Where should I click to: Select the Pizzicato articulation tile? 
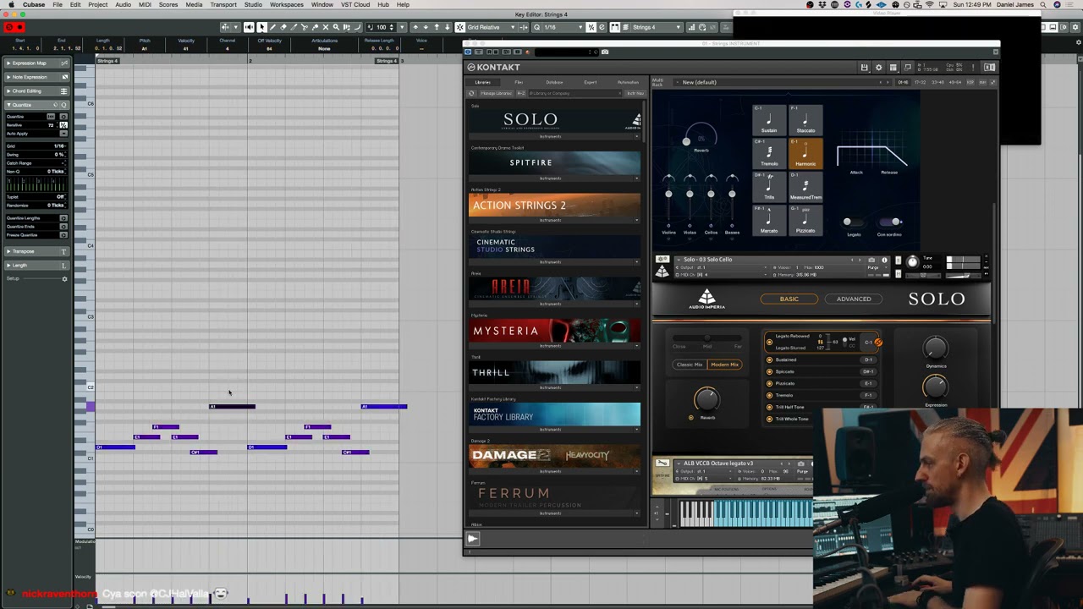tap(805, 220)
